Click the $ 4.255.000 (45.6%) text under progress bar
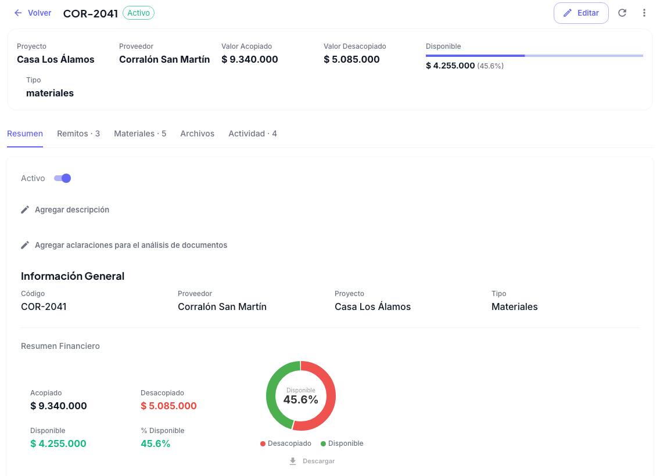 pyautogui.click(x=465, y=66)
